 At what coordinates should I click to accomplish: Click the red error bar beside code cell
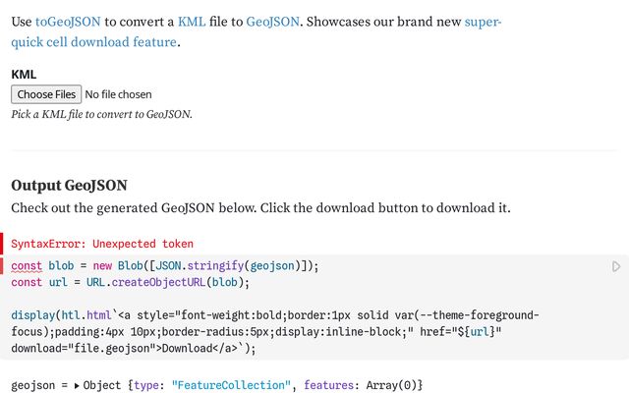(2, 266)
